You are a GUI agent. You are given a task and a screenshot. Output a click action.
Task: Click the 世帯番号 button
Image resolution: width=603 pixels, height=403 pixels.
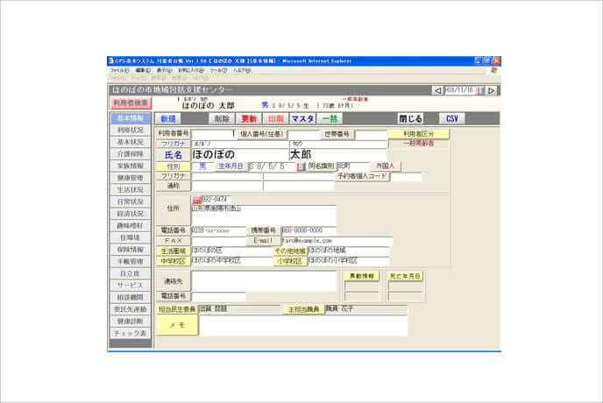point(337,134)
